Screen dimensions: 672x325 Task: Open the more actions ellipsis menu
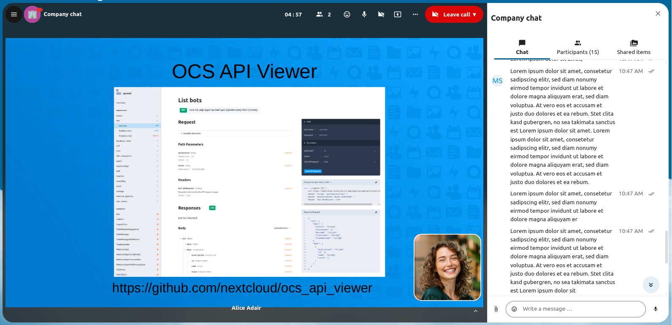point(415,14)
